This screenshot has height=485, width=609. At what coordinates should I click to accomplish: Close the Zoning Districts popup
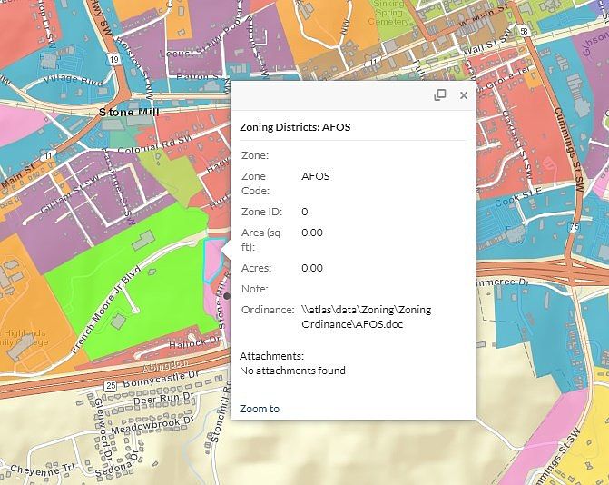463,95
